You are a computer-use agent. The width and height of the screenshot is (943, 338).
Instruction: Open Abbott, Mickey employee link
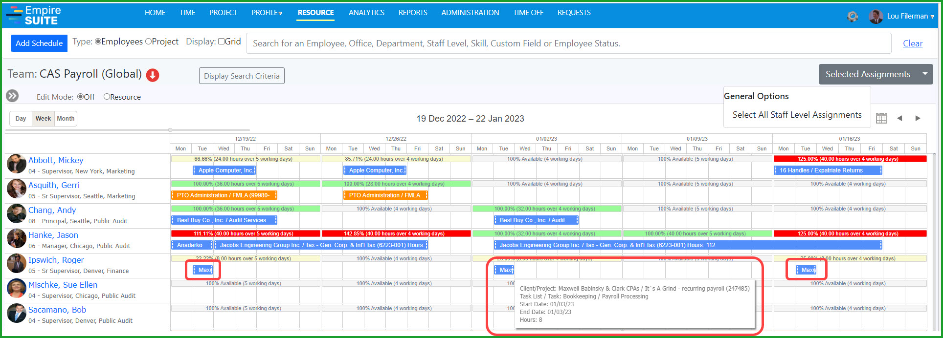pos(56,160)
